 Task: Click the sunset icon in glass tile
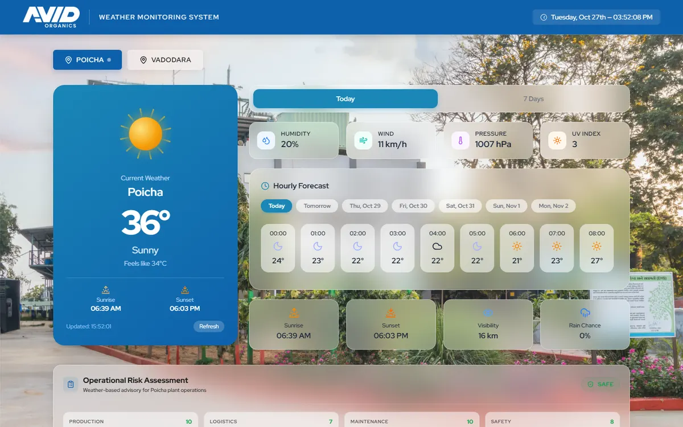point(391,313)
